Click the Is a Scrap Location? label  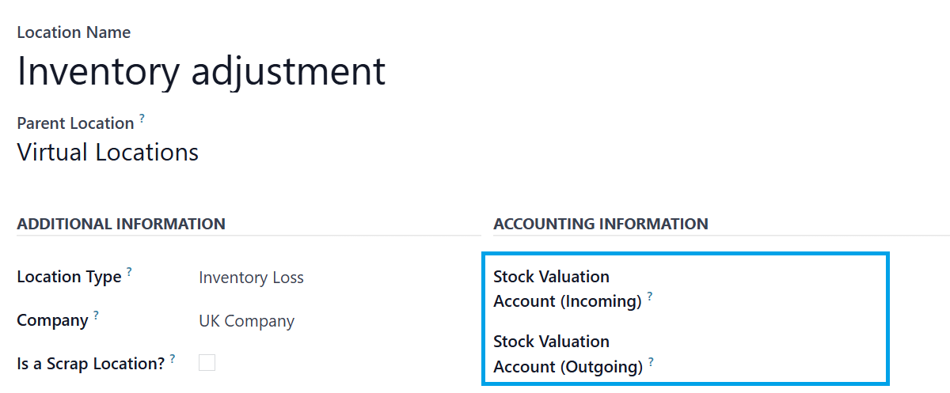pos(90,364)
